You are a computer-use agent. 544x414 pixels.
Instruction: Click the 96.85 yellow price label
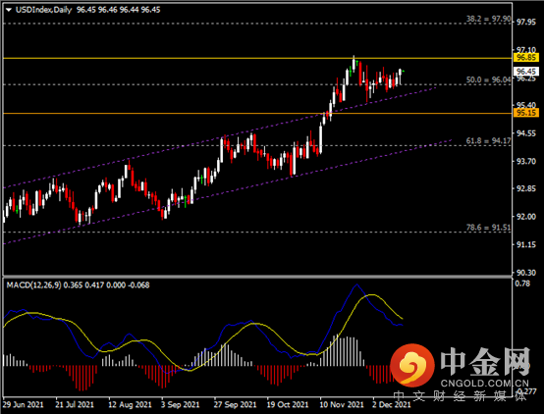(x=526, y=58)
